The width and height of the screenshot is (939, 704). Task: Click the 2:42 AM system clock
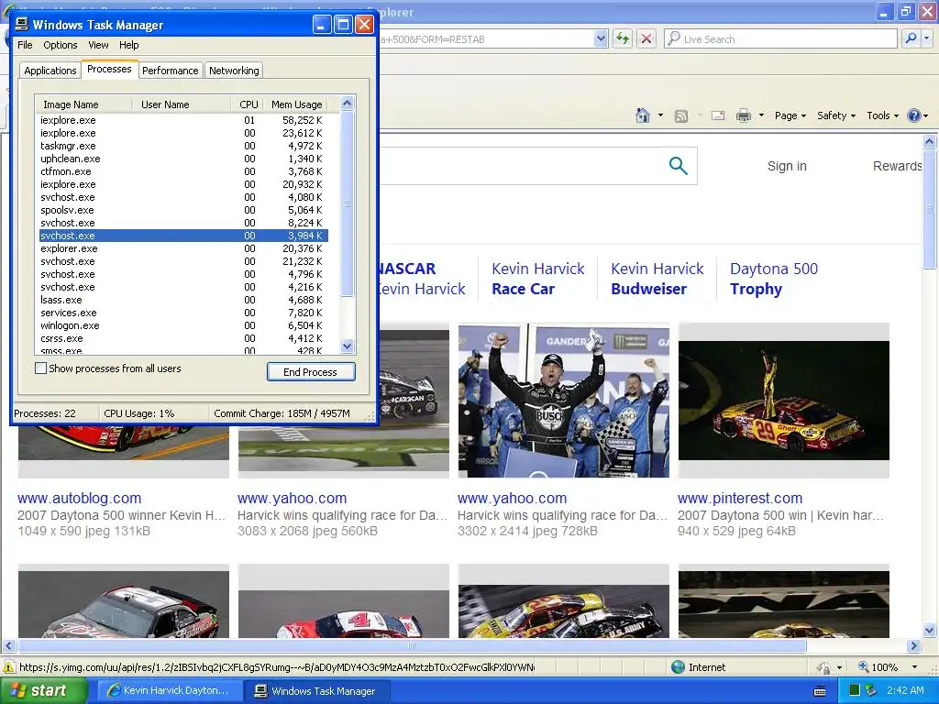[x=905, y=690]
